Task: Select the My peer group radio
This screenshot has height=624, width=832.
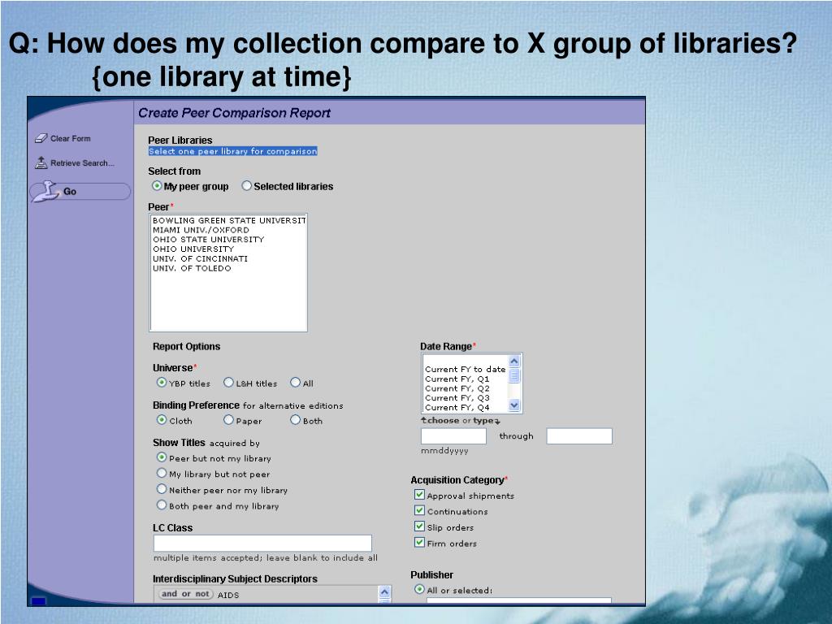Action: 157,186
